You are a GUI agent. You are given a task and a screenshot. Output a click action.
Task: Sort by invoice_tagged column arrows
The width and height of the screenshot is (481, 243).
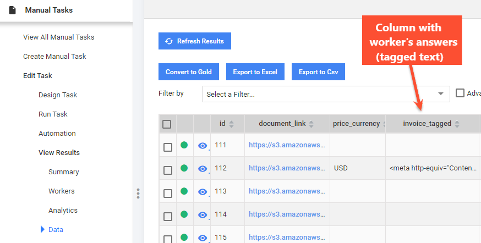click(457, 124)
